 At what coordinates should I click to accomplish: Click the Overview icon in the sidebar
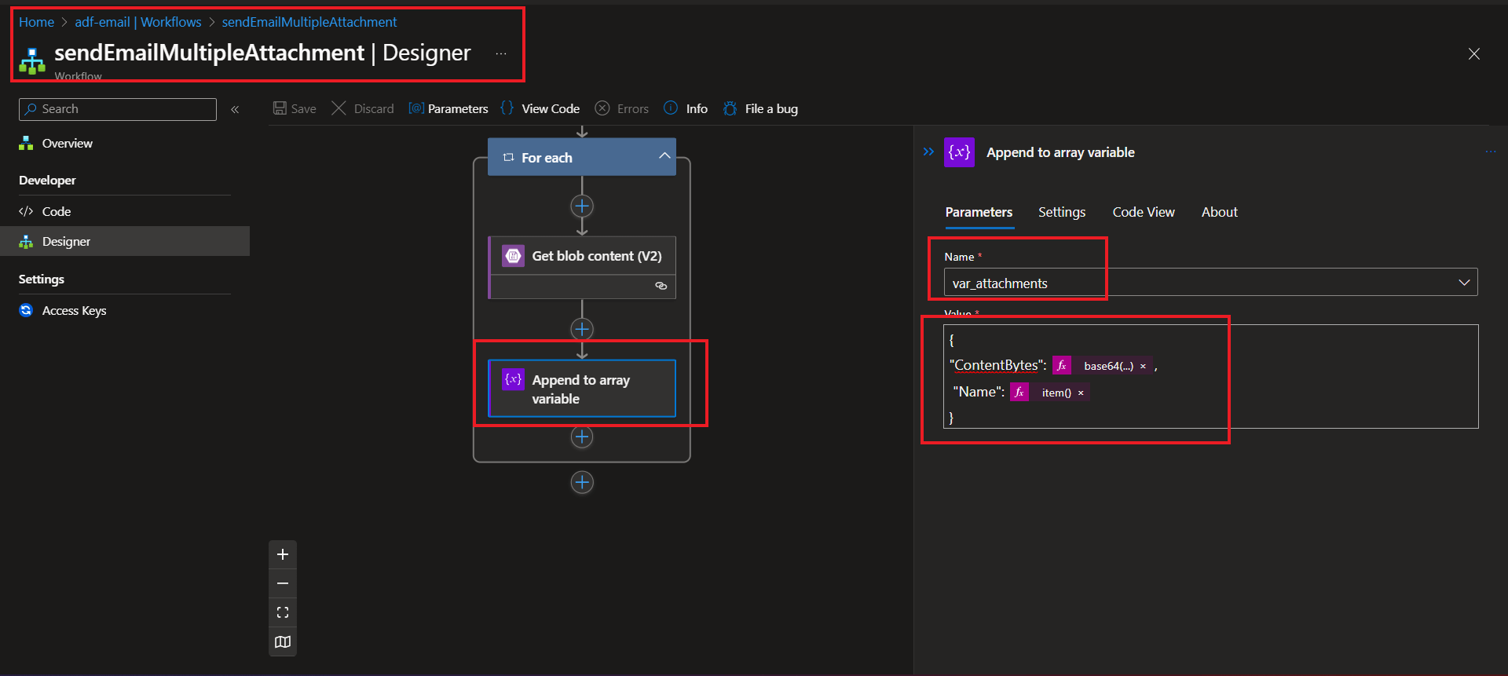point(26,143)
